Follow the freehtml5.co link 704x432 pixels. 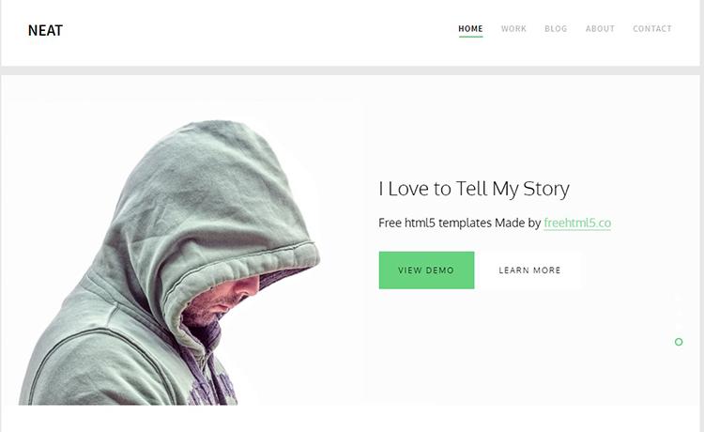(x=577, y=223)
